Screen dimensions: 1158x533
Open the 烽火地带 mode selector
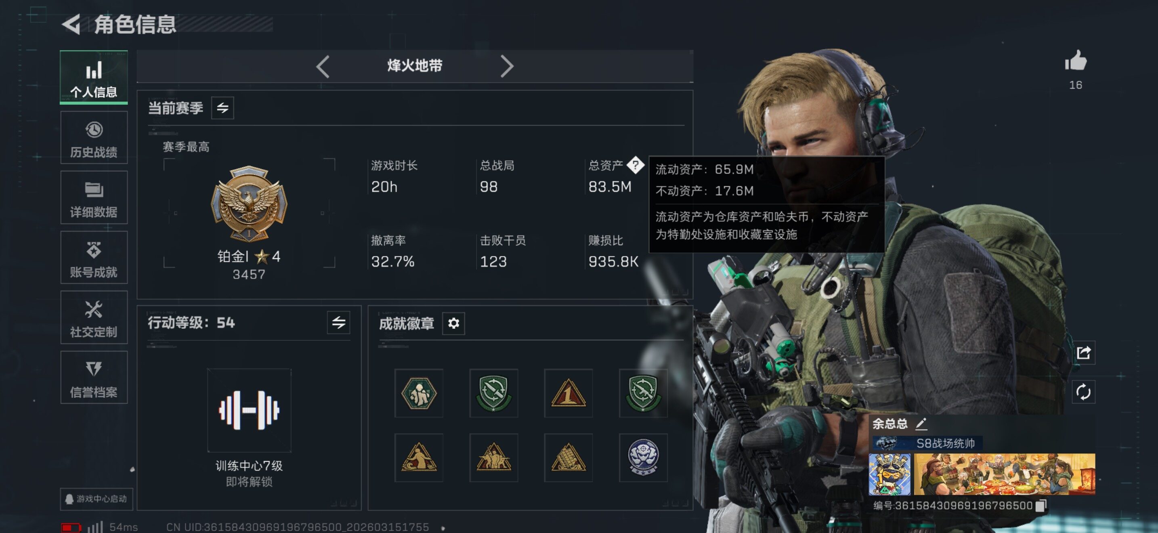tap(415, 66)
